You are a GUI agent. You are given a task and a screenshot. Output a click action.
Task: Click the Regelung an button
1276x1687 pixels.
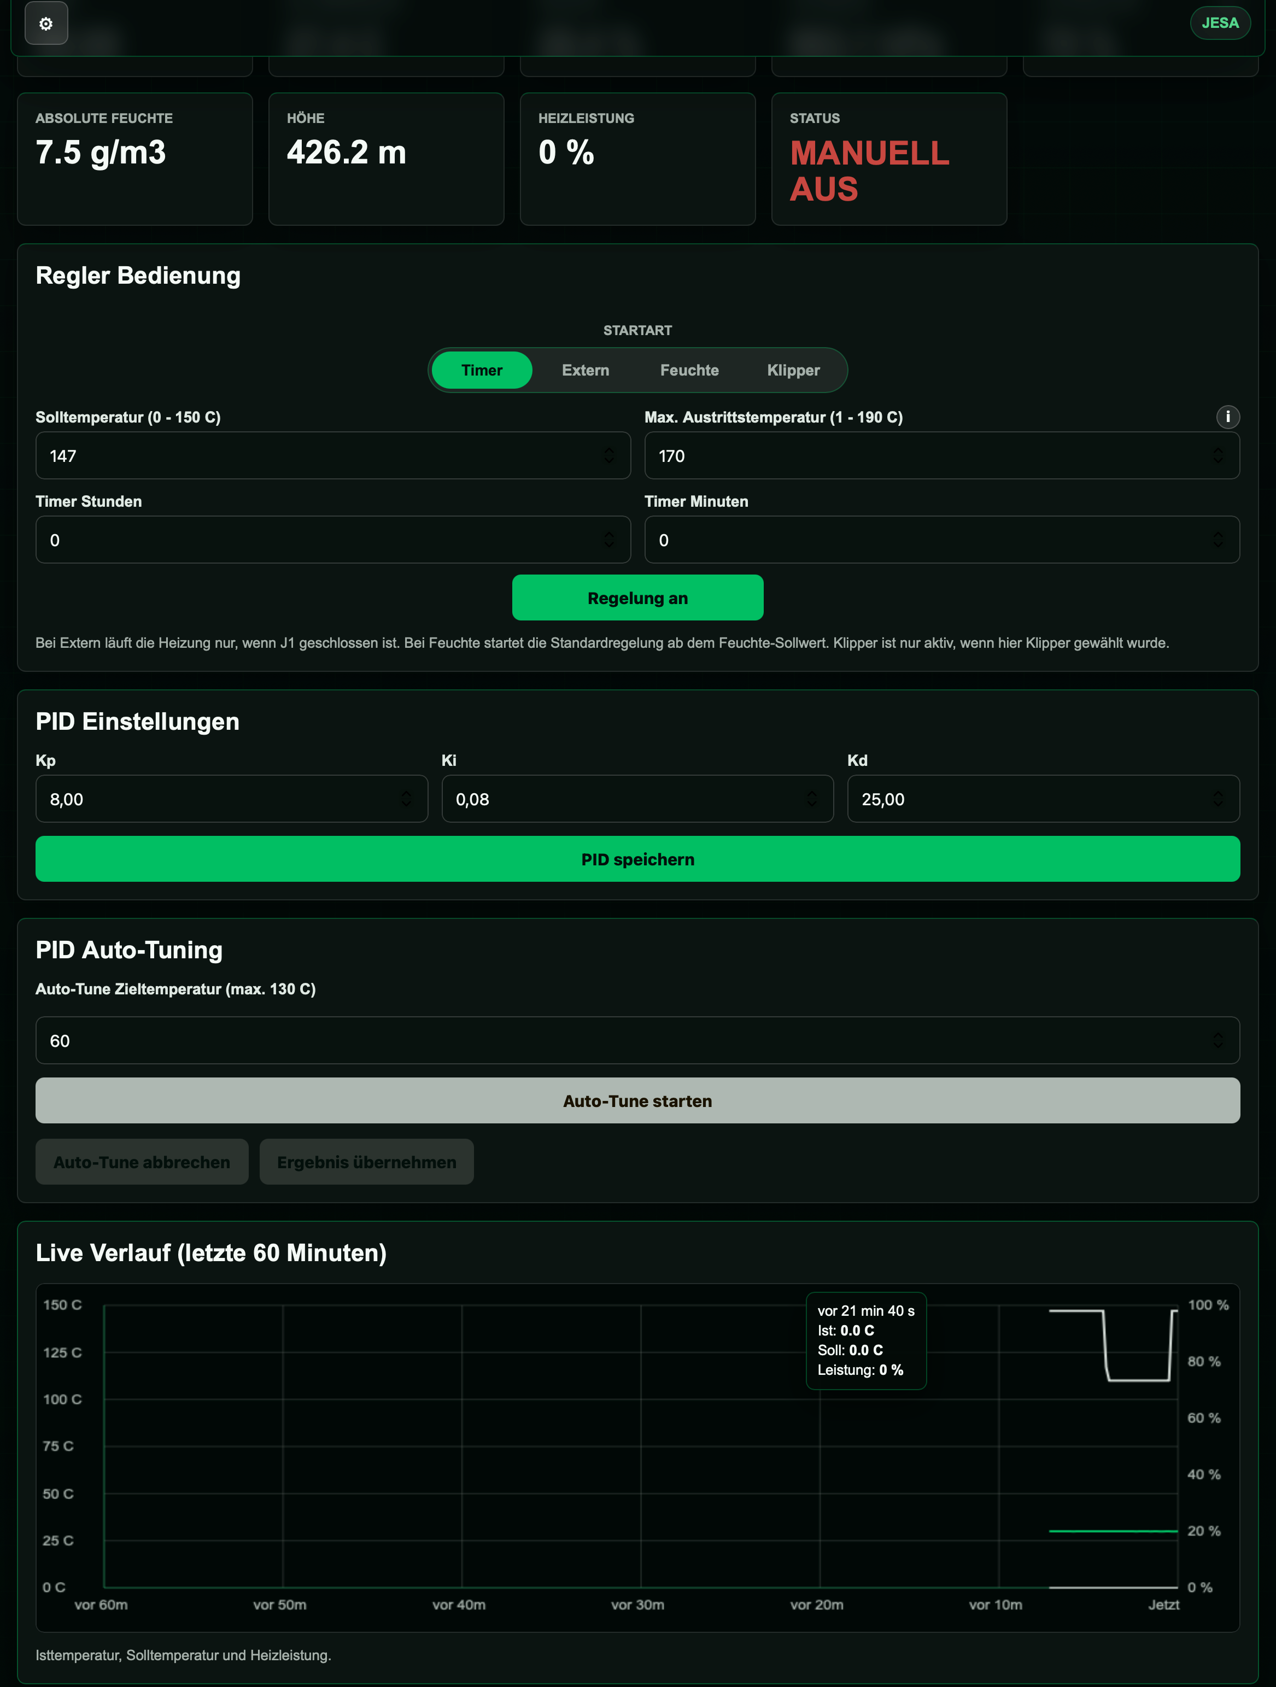click(x=637, y=597)
